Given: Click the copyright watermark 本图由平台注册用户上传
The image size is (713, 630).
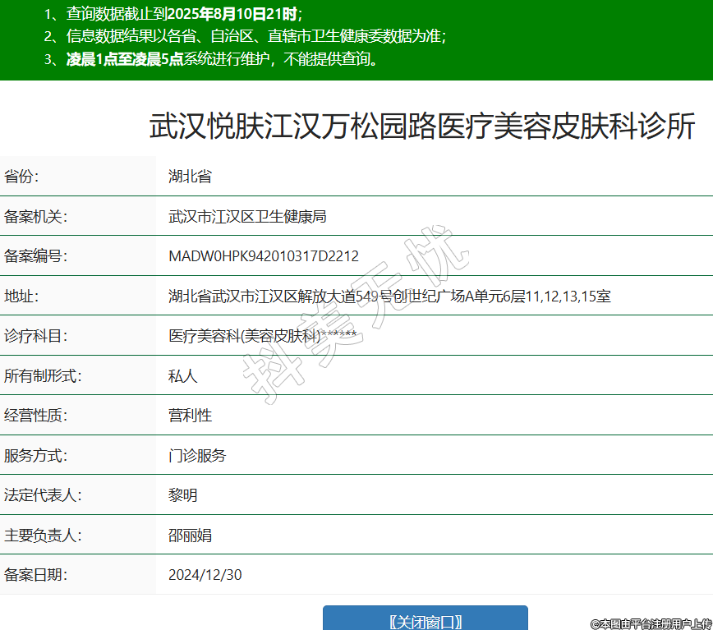Looking at the screenshot, I should 651,624.
